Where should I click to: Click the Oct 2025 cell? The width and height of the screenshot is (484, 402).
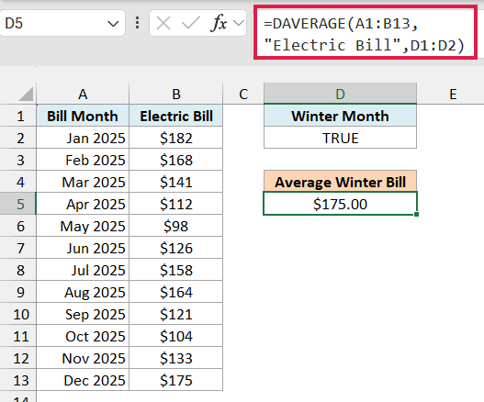pos(83,336)
